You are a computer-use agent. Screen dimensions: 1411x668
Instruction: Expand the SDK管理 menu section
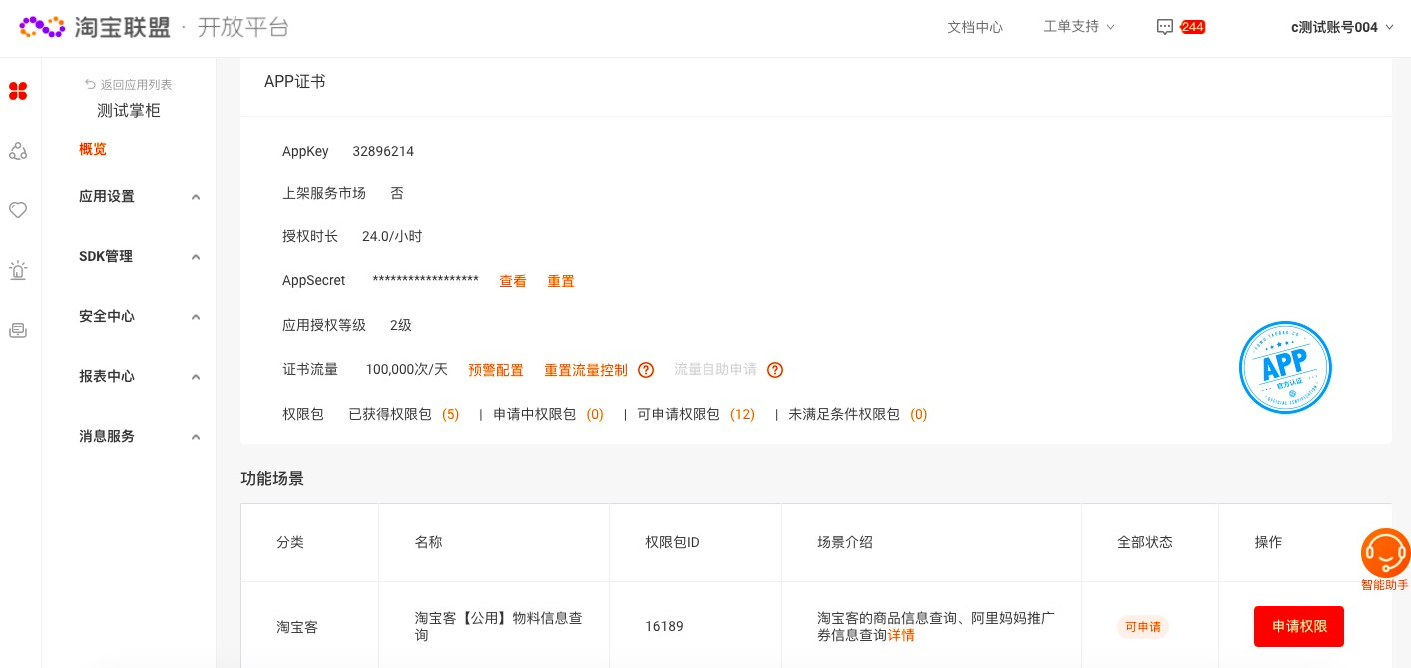pyautogui.click(x=140, y=257)
